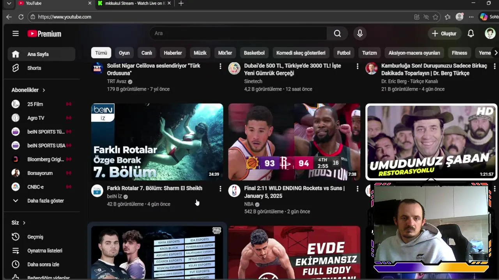Image resolution: width=499 pixels, height=280 pixels.
Task: Click the Farklı Rotalar 7. Bölüm title
Action: point(155,188)
